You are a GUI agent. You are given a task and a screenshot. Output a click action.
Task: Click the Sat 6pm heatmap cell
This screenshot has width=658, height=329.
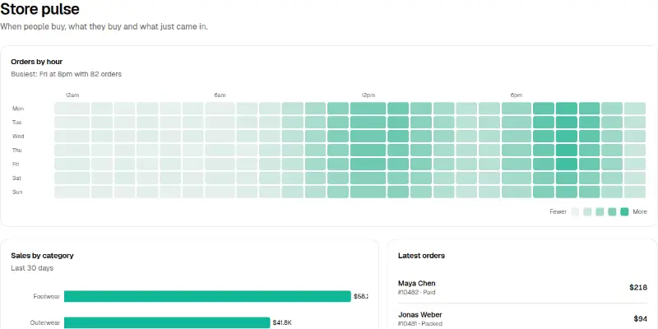(x=517, y=178)
